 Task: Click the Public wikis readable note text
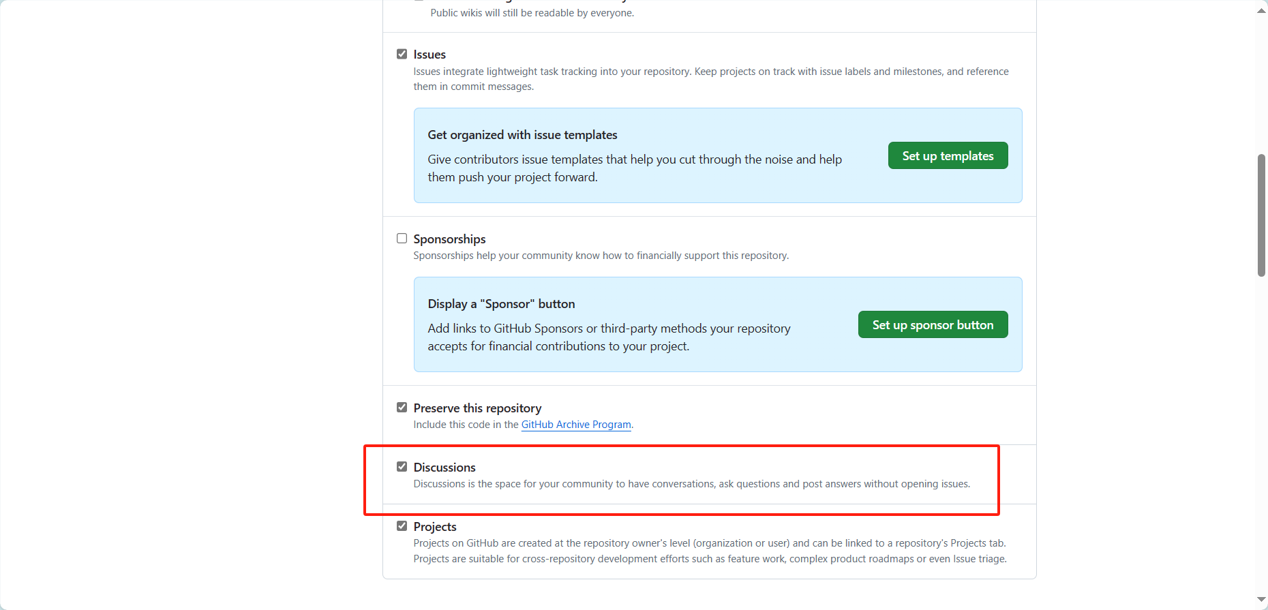click(x=532, y=13)
